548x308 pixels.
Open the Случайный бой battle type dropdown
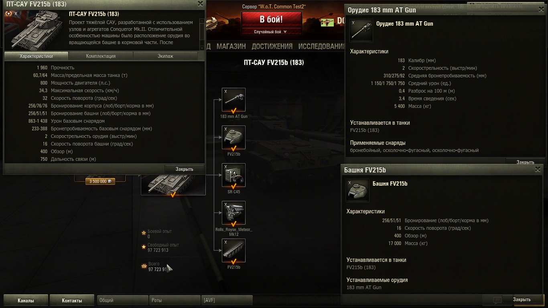point(271,32)
